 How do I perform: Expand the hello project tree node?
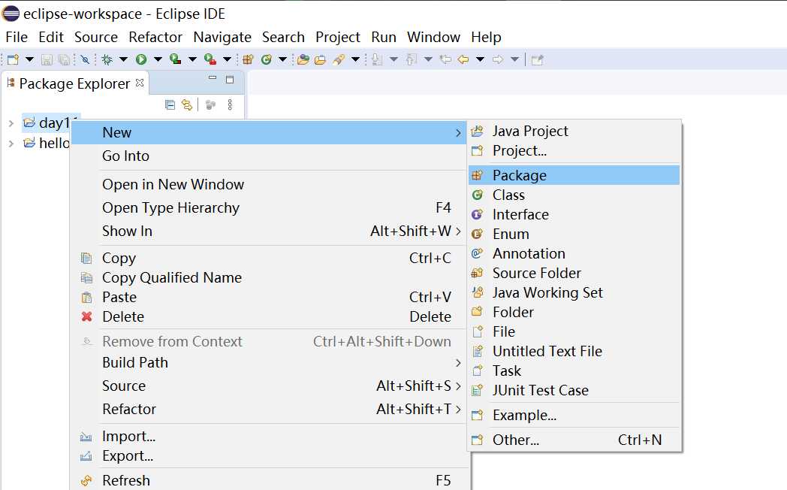(11, 143)
